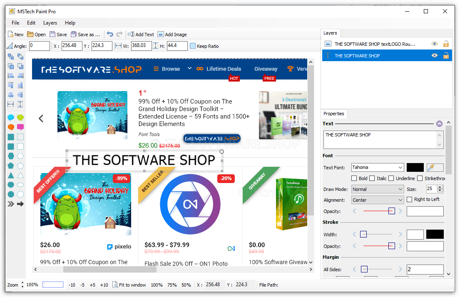
Task: Open the Layers menu
Action: 50,23
